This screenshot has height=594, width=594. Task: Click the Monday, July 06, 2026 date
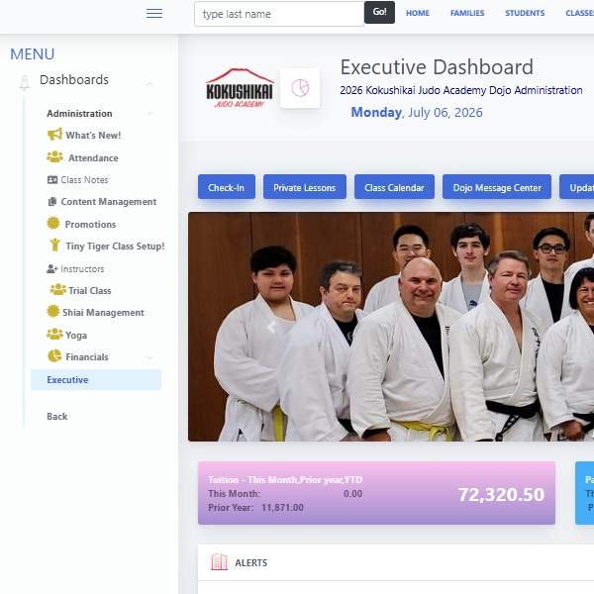417,113
